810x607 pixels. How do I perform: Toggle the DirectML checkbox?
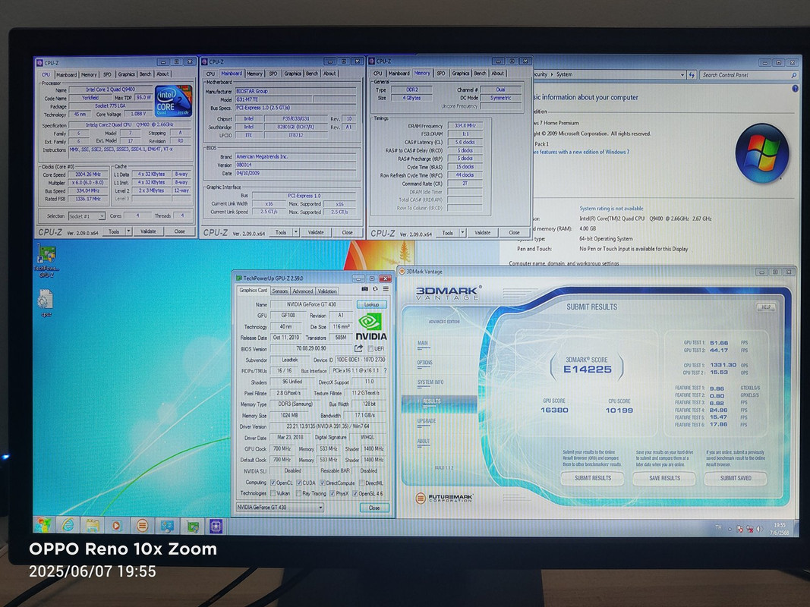click(361, 483)
